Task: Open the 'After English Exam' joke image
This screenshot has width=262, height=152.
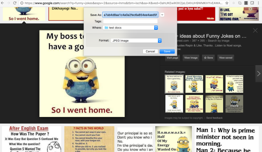Action: [32, 139]
